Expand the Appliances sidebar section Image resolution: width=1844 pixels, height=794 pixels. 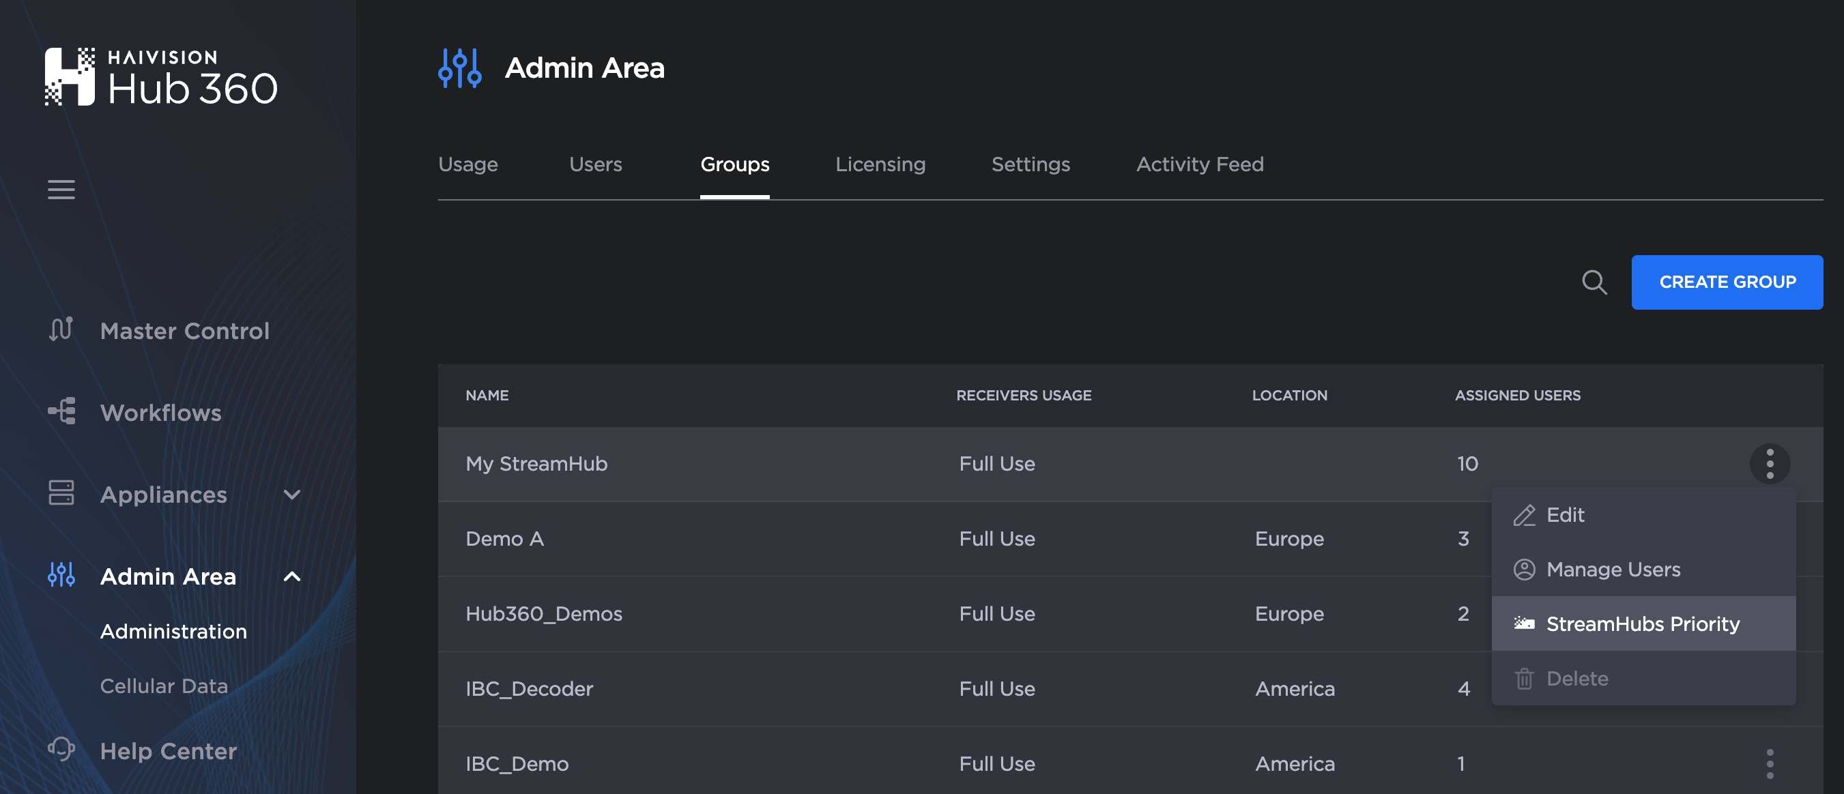click(x=291, y=495)
